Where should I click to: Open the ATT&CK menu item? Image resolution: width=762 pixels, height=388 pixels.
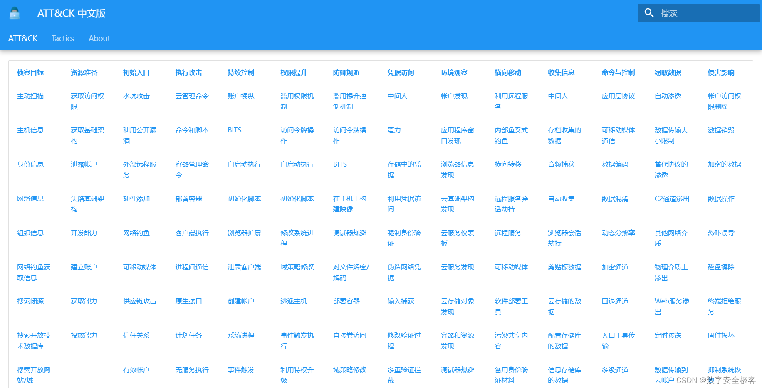coord(23,38)
